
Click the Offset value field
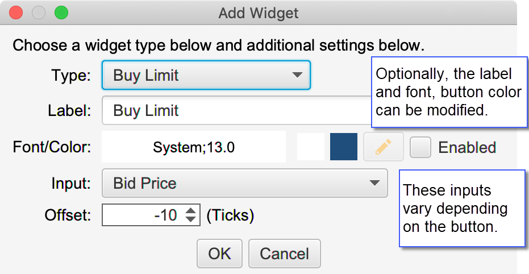[x=143, y=215]
